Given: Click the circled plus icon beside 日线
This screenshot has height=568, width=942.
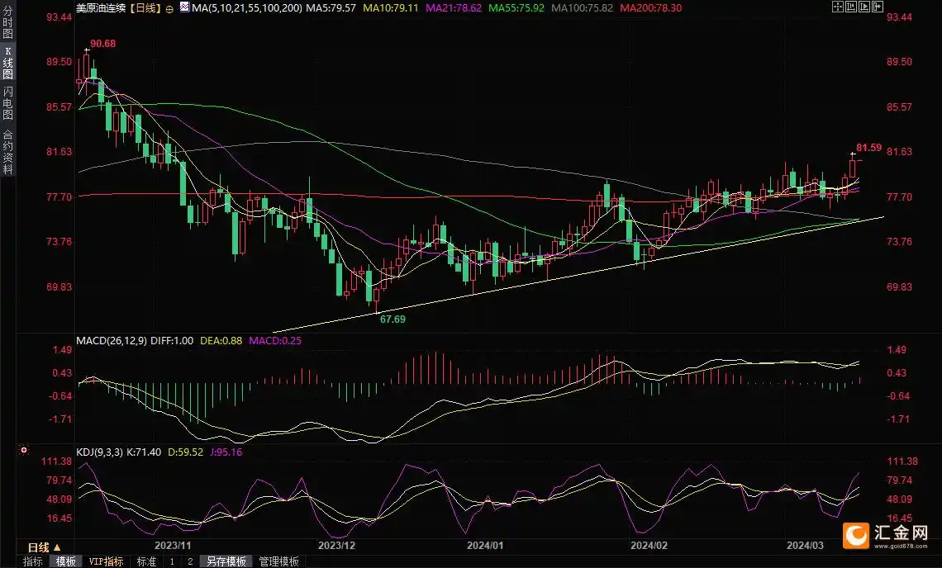Looking at the screenshot, I should point(169,7).
